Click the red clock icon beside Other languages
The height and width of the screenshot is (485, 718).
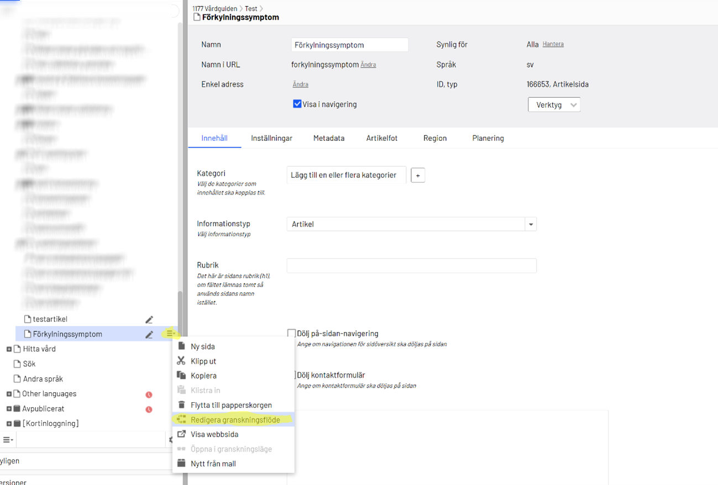click(149, 394)
